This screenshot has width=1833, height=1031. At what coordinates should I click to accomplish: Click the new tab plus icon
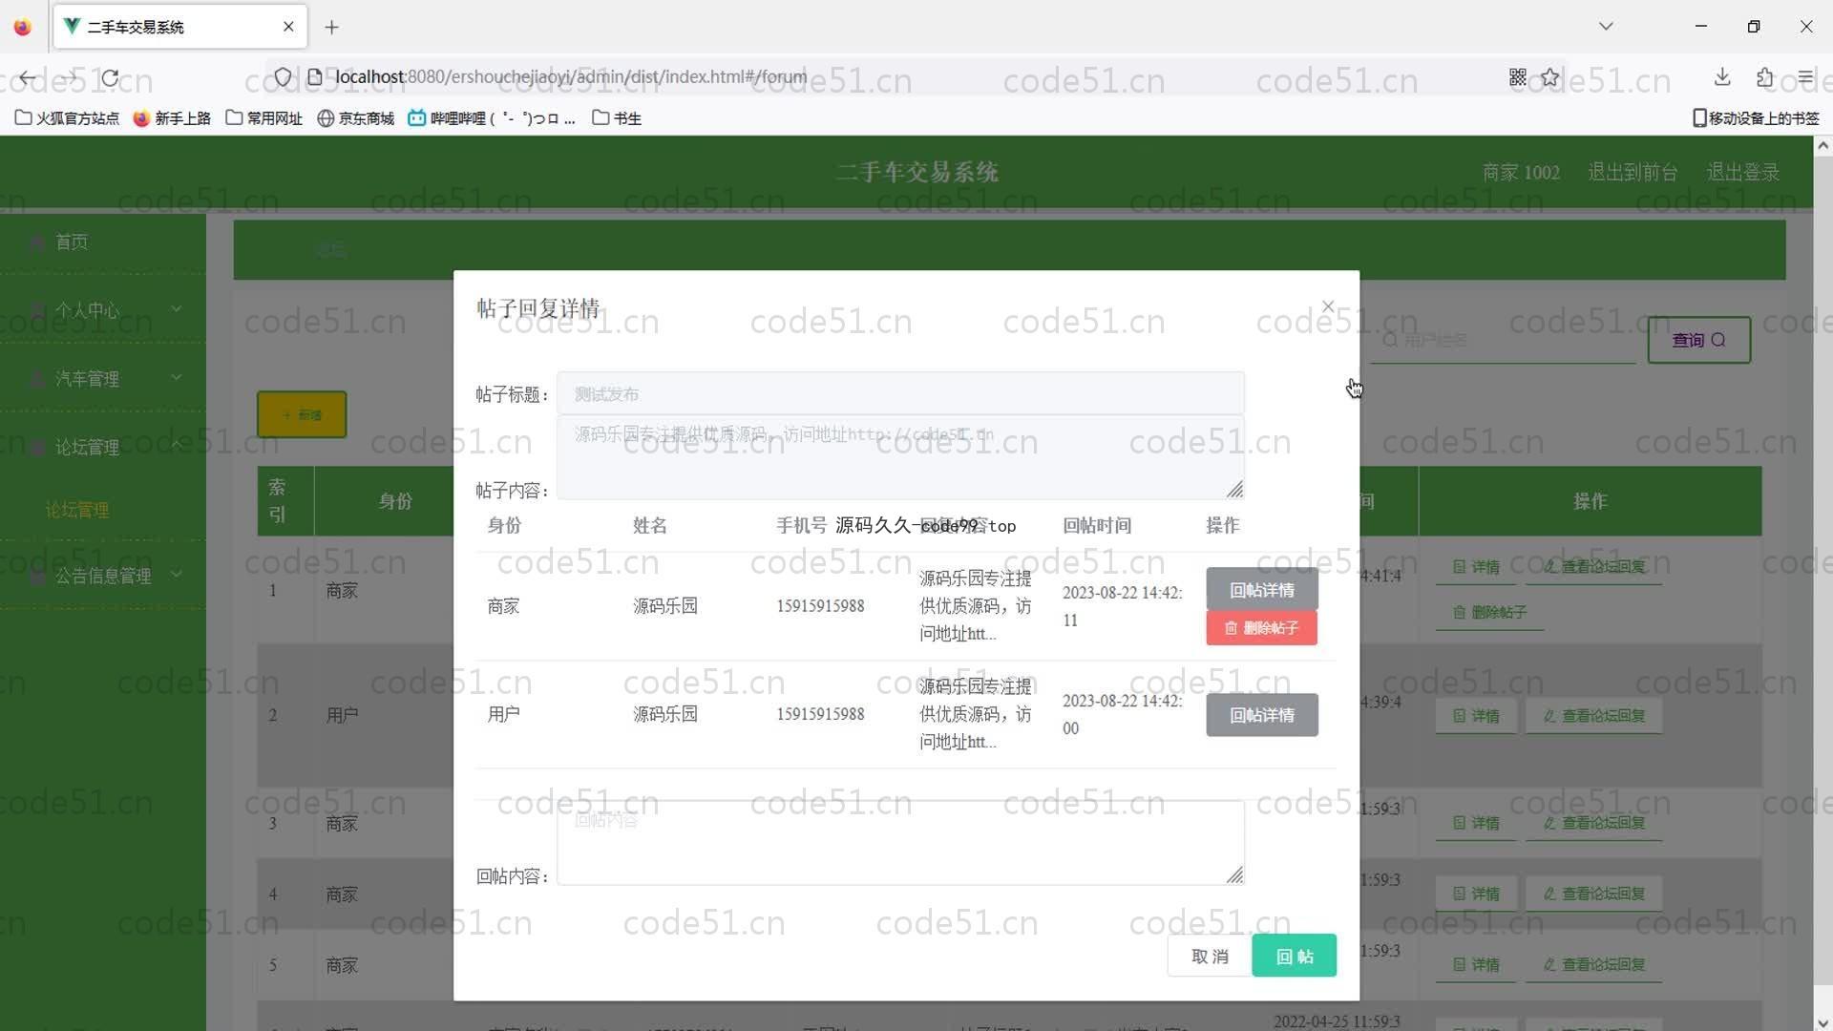click(331, 27)
